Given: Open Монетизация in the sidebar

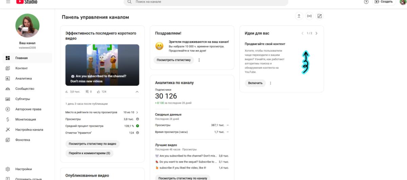Looking at the screenshot, I should 27,119.
